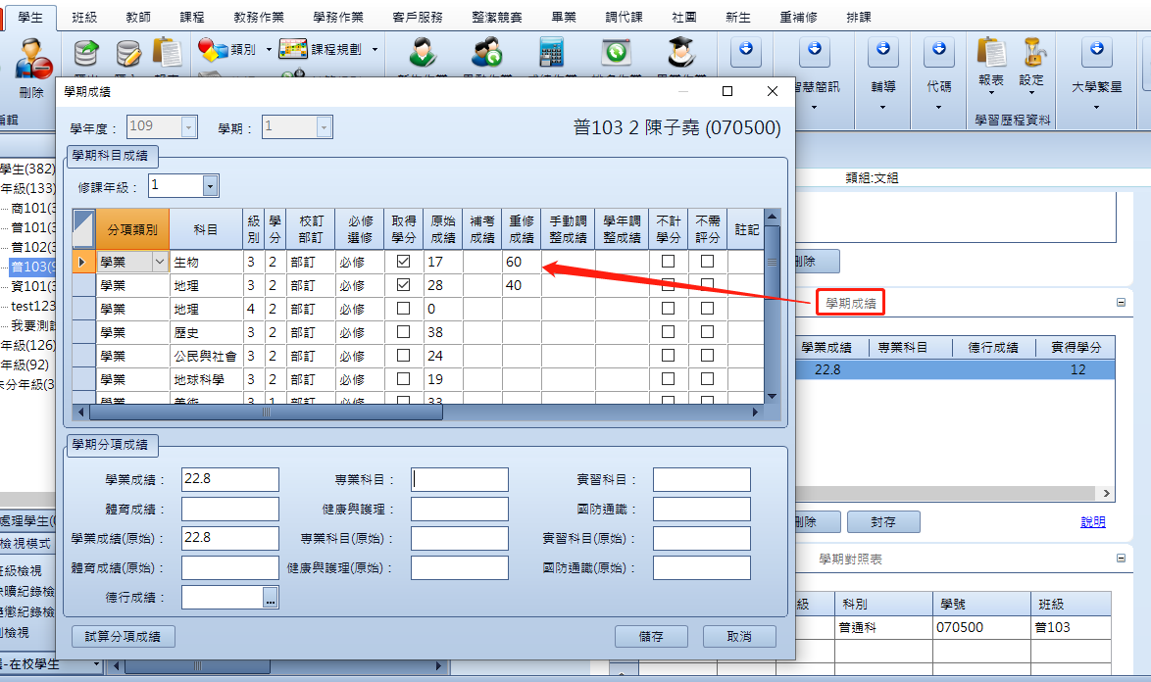The width and height of the screenshot is (1151, 682).
Task: Click the 專業科目 input field
Action: coord(460,479)
